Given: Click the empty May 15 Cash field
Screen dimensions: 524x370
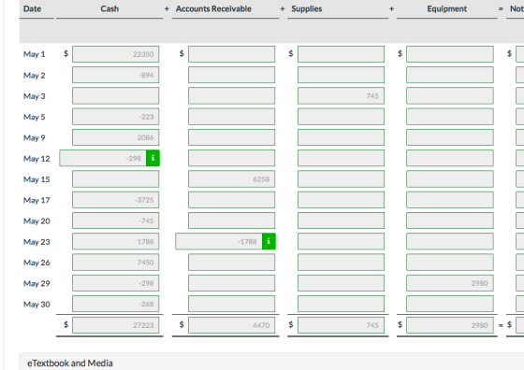Looking at the screenshot, I should (116, 179).
